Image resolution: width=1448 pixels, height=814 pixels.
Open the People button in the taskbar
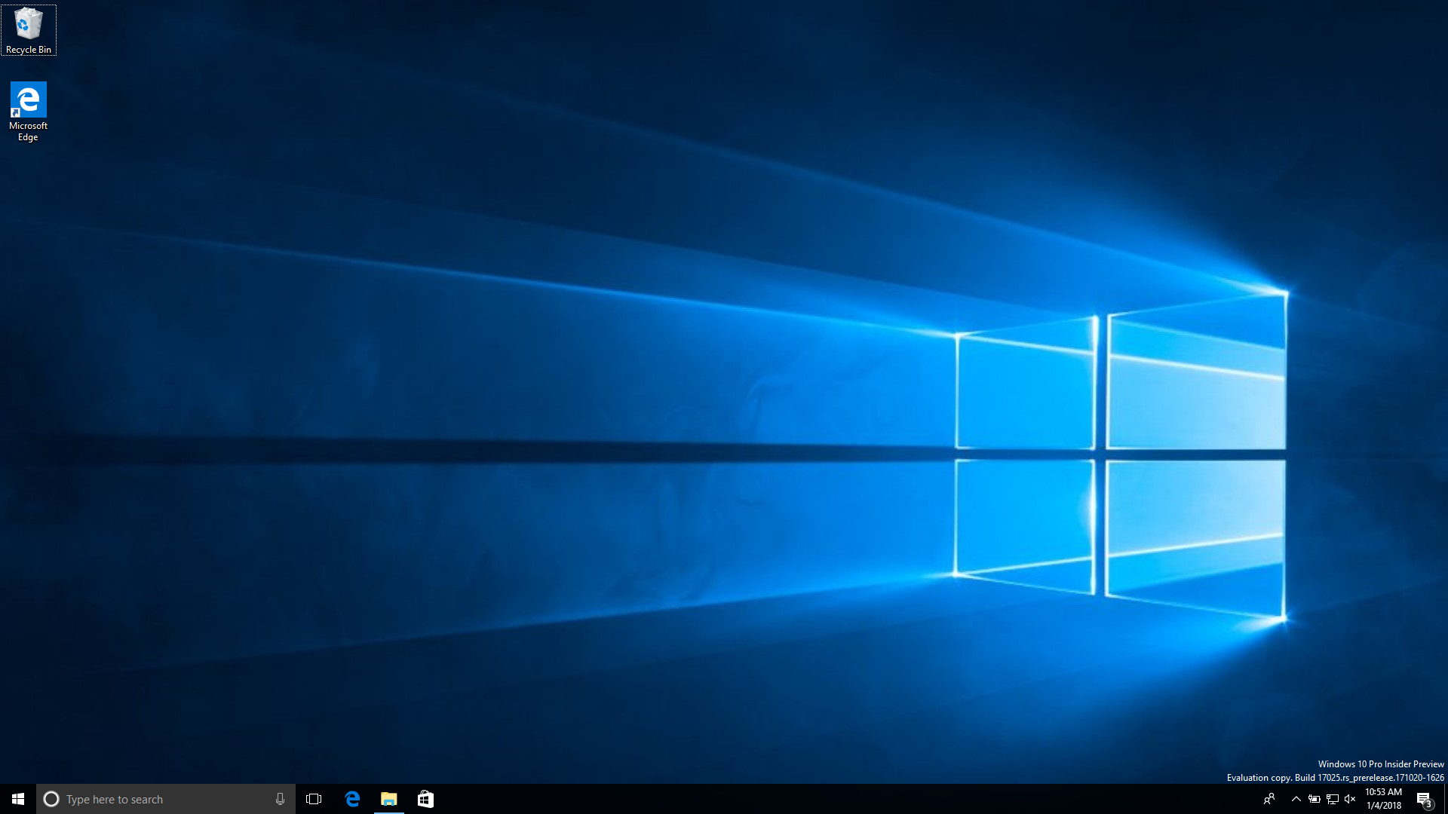1269,799
